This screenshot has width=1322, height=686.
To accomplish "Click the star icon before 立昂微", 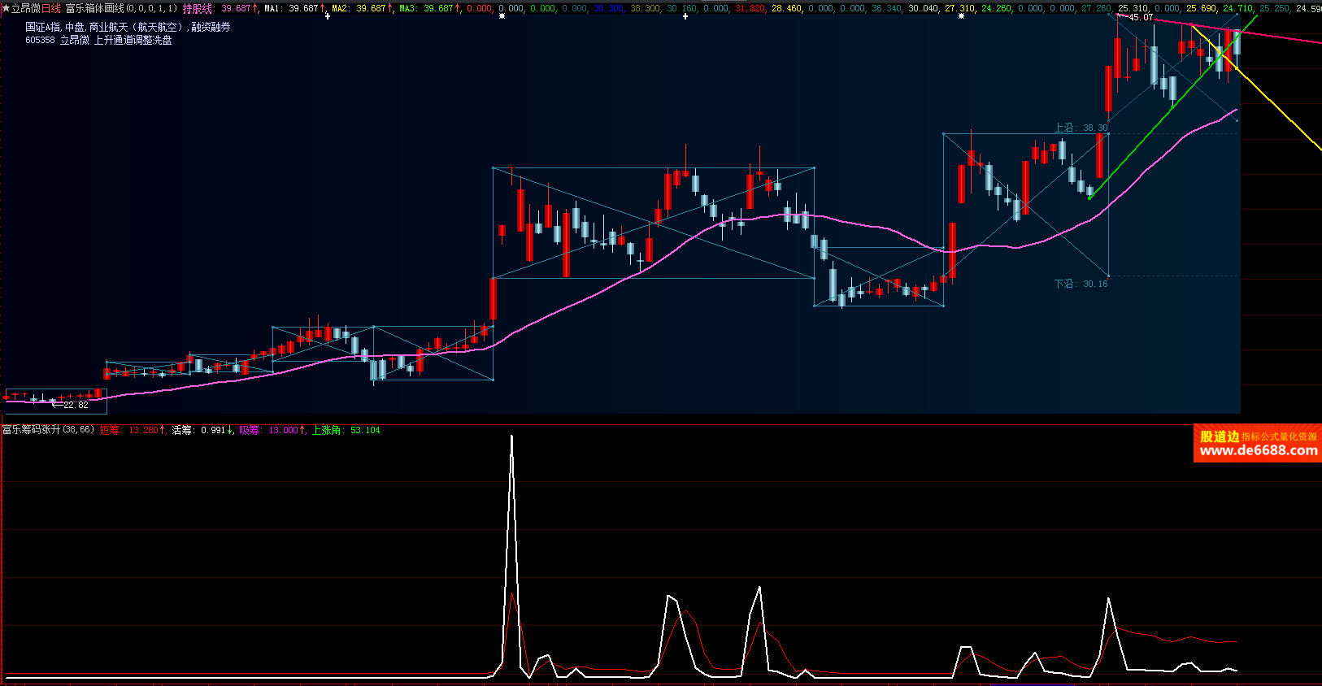I will point(5,8).
